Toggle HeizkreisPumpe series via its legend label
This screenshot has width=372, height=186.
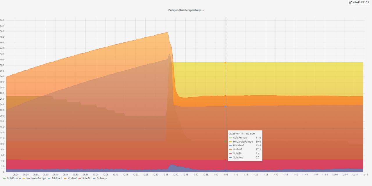(36, 178)
